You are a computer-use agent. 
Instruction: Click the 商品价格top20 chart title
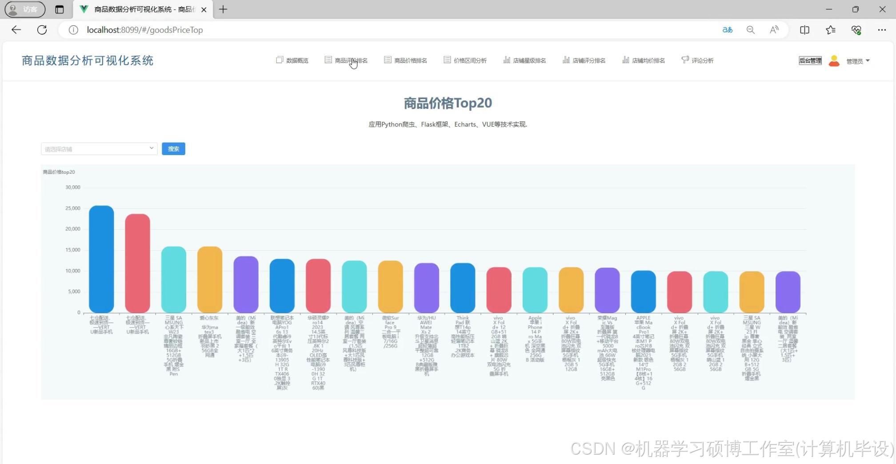tap(59, 172)
